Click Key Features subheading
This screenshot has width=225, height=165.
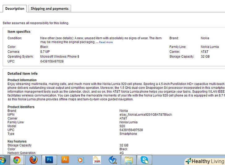coord(17,141)
